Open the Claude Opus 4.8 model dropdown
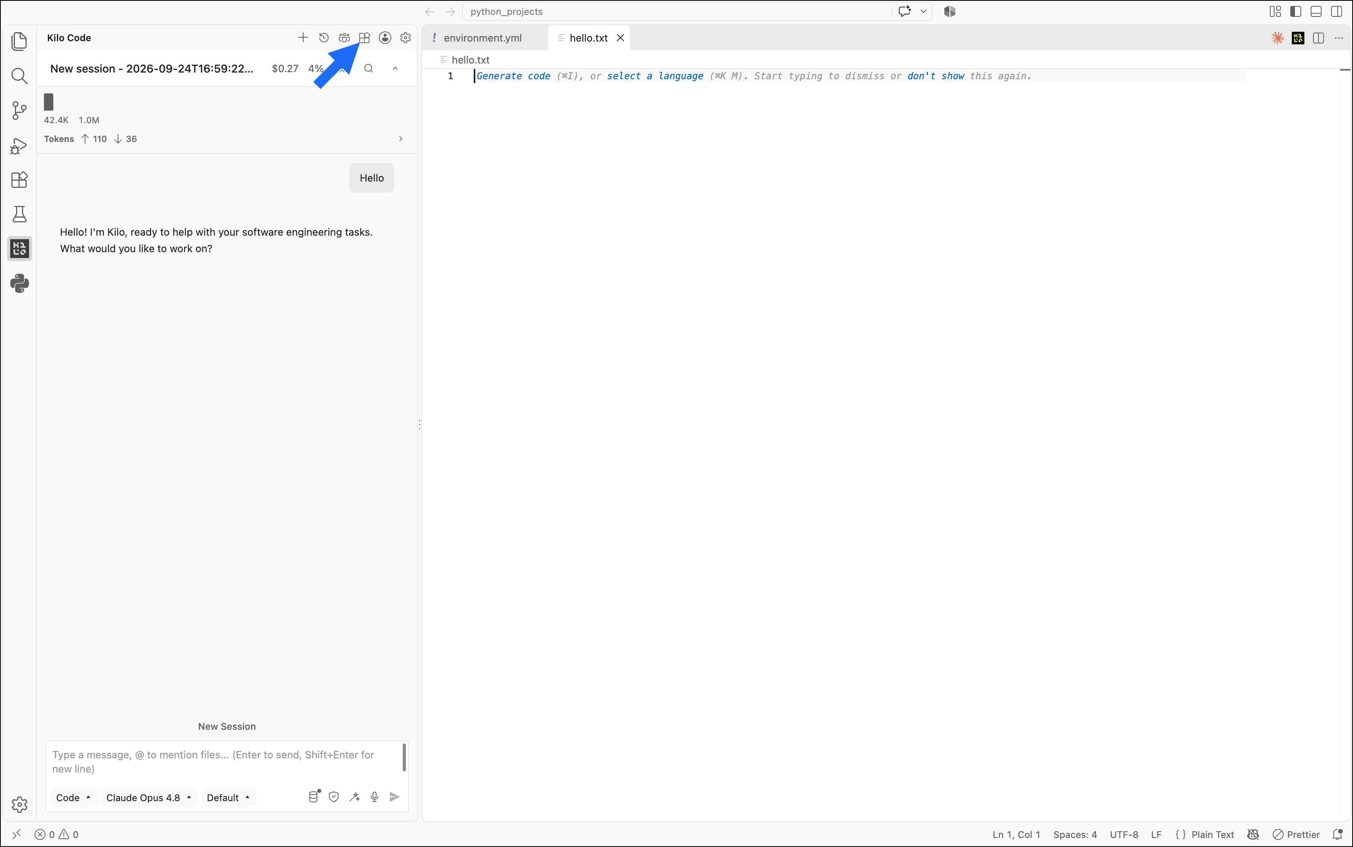Viewport: 1353px width, 847px height. coord(149,797)
